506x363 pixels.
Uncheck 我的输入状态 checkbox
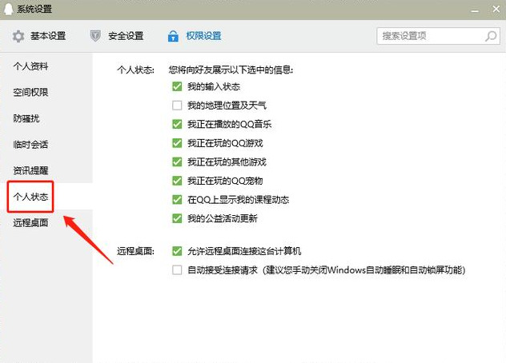(x=177, y=86)
